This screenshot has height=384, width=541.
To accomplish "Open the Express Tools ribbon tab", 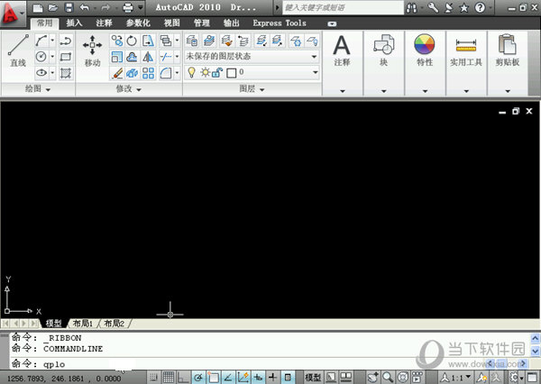I will tap(279, 23).
